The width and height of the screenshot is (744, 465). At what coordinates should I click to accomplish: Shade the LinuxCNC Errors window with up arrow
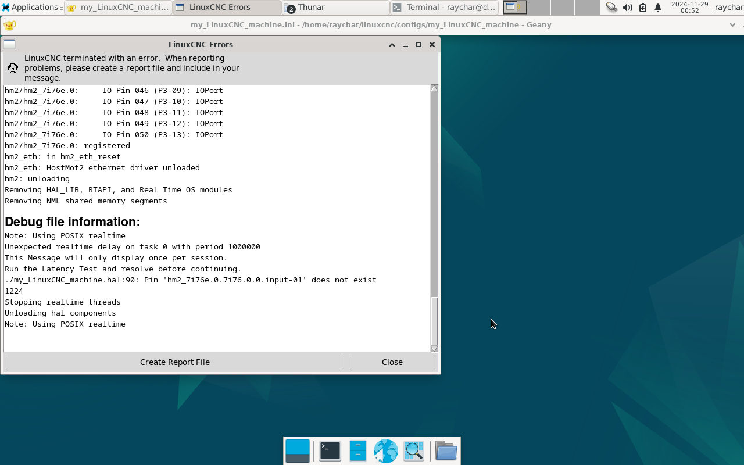(392, 45)
